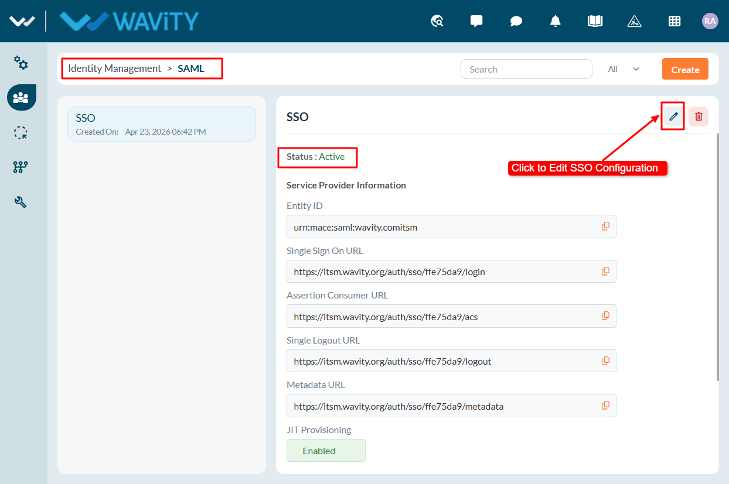Select the users group sidebar icon
The height and width of the screenshot is (484, 729).
pos(21,97)
